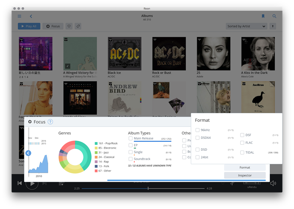
Task: Go back with the arrow icon
Action: 31,16
